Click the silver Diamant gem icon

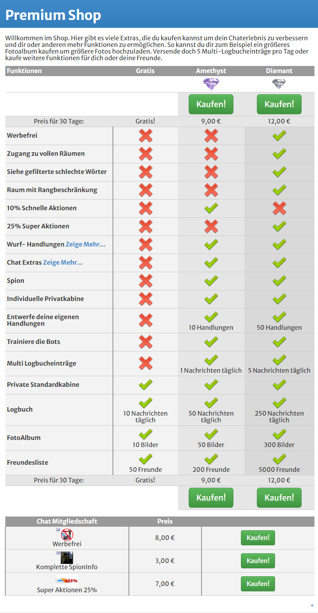click(x=279, y=84)
